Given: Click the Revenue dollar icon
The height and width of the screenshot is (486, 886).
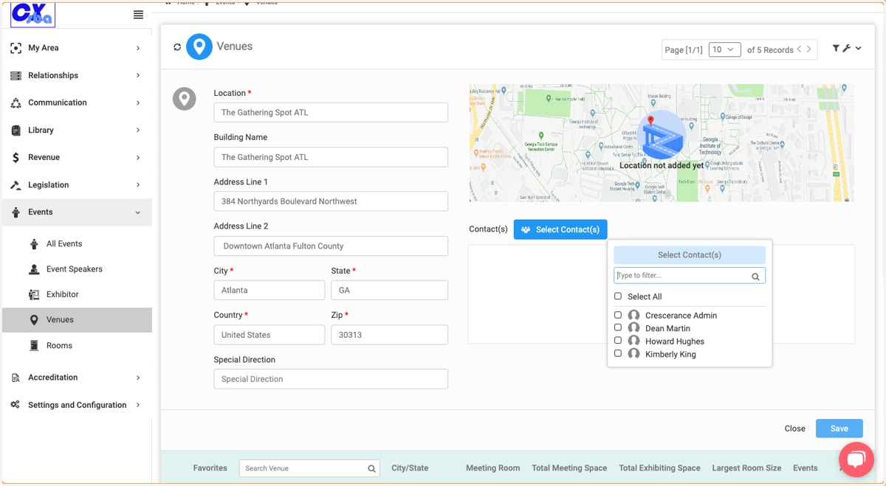Looking at the screenshot, I should tap(16, 157).
